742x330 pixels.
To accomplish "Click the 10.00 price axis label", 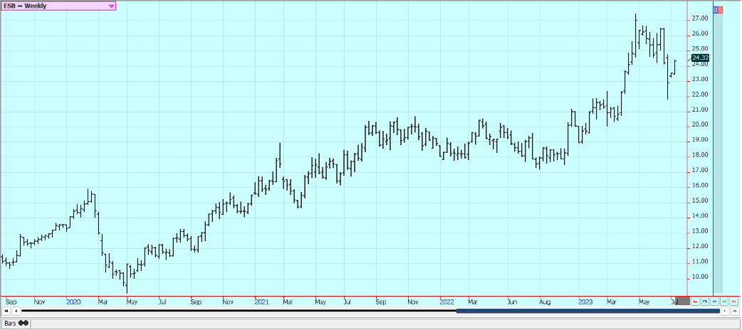I will coord(700,277).
